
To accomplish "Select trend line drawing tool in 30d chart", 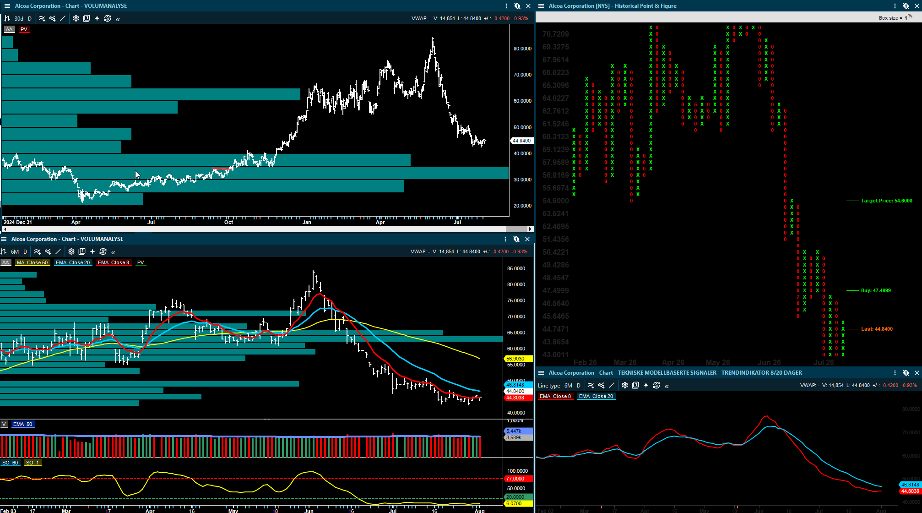I will 63,18.
